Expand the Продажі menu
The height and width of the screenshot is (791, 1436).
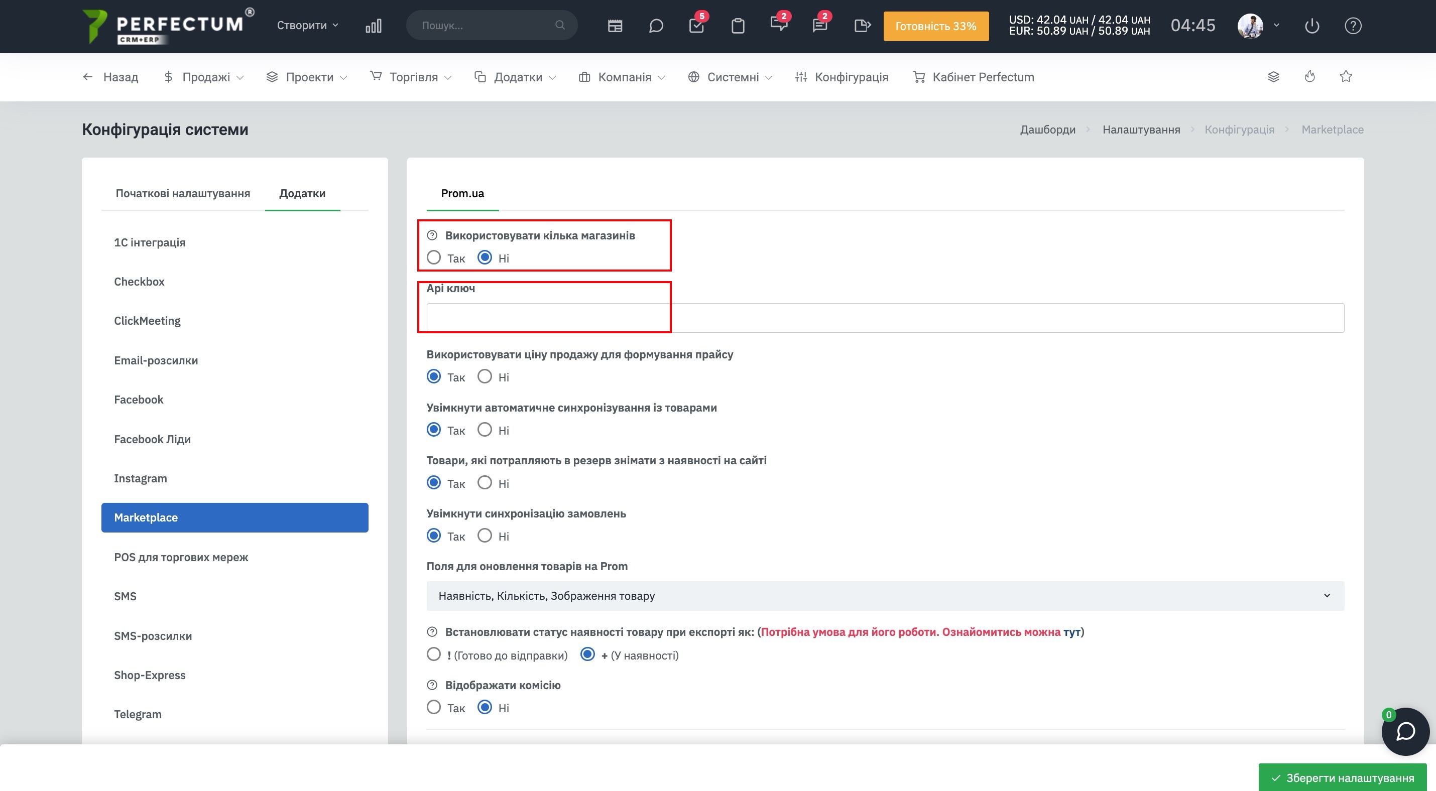point(203,77)
